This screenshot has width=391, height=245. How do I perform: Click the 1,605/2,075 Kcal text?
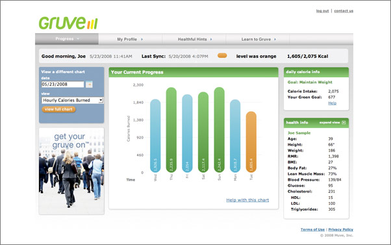click(307, 56)
